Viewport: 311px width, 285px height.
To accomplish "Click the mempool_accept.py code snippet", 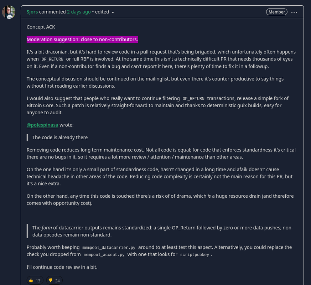I will click(103, 255).
